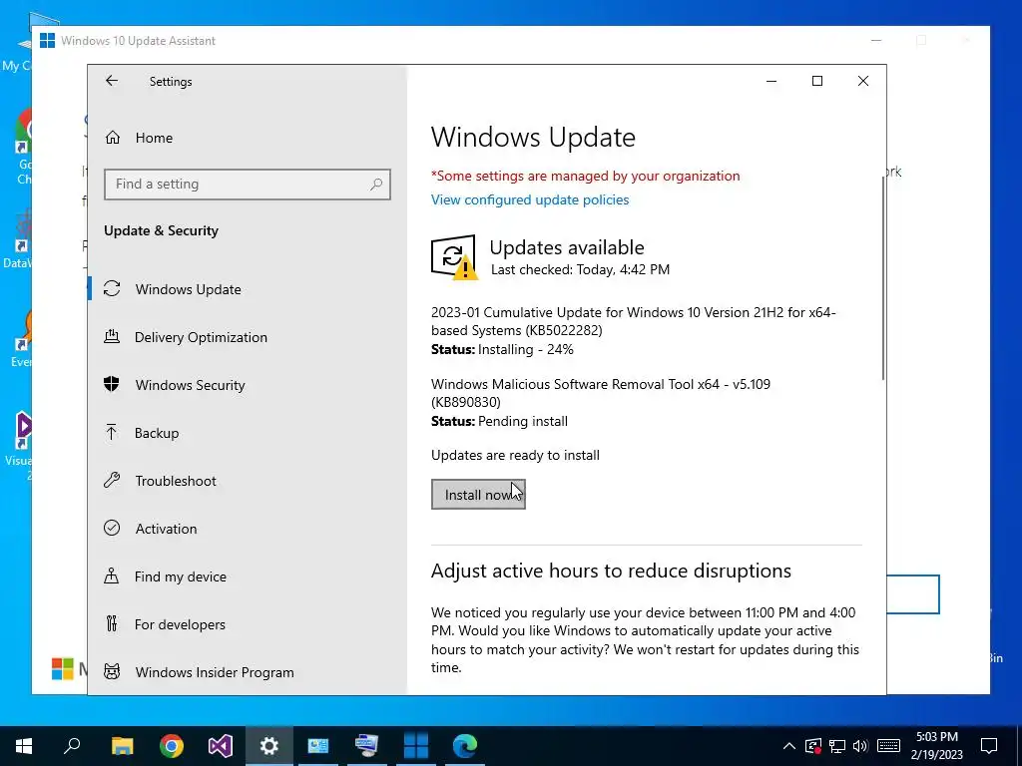Screen dimensions: 1022x766
Task: Click the Windows Update page title
Action: [533, 138]
